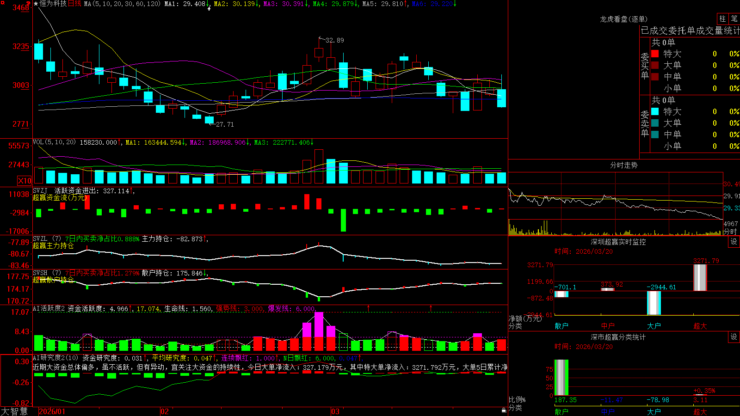Open the red question mark help icon

(29, 4)
